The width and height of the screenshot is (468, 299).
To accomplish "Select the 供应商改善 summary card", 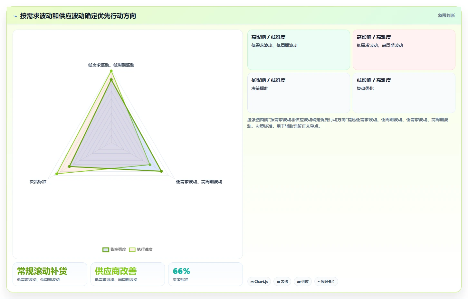I will pyautogui.click(x=128, y=274).
